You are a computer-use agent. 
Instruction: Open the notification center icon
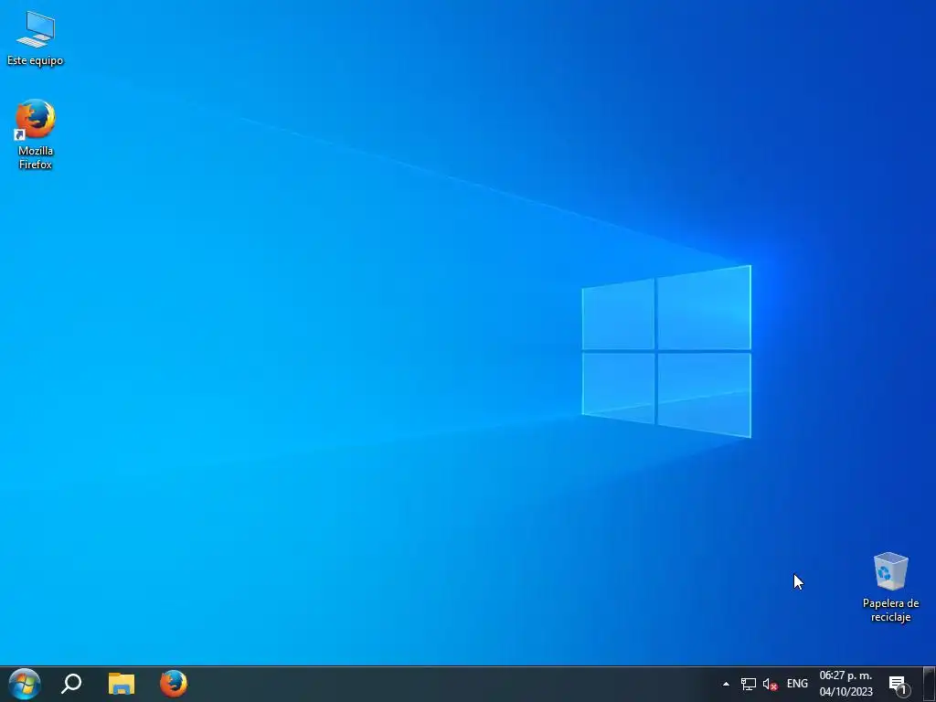(x=898, y=684)
